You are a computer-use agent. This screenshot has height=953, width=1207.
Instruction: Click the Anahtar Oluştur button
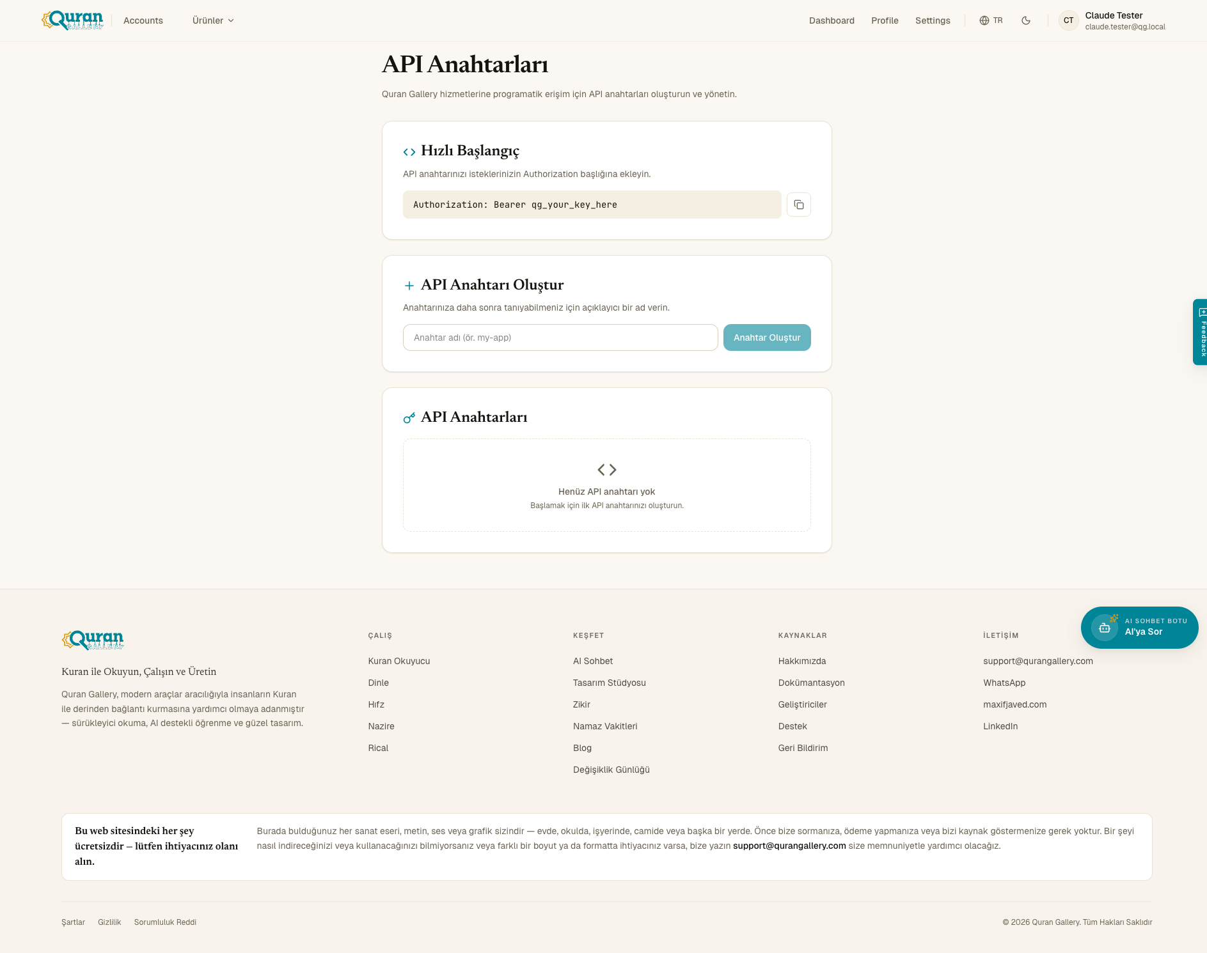pyautogui.click(x=767, y=337)
